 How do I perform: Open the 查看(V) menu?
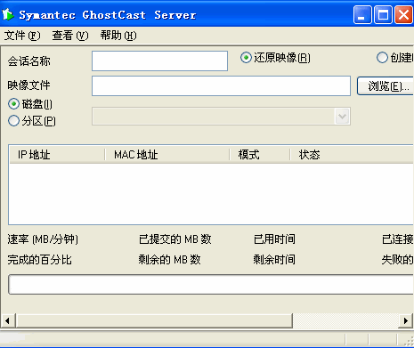[x=70, y=36]
